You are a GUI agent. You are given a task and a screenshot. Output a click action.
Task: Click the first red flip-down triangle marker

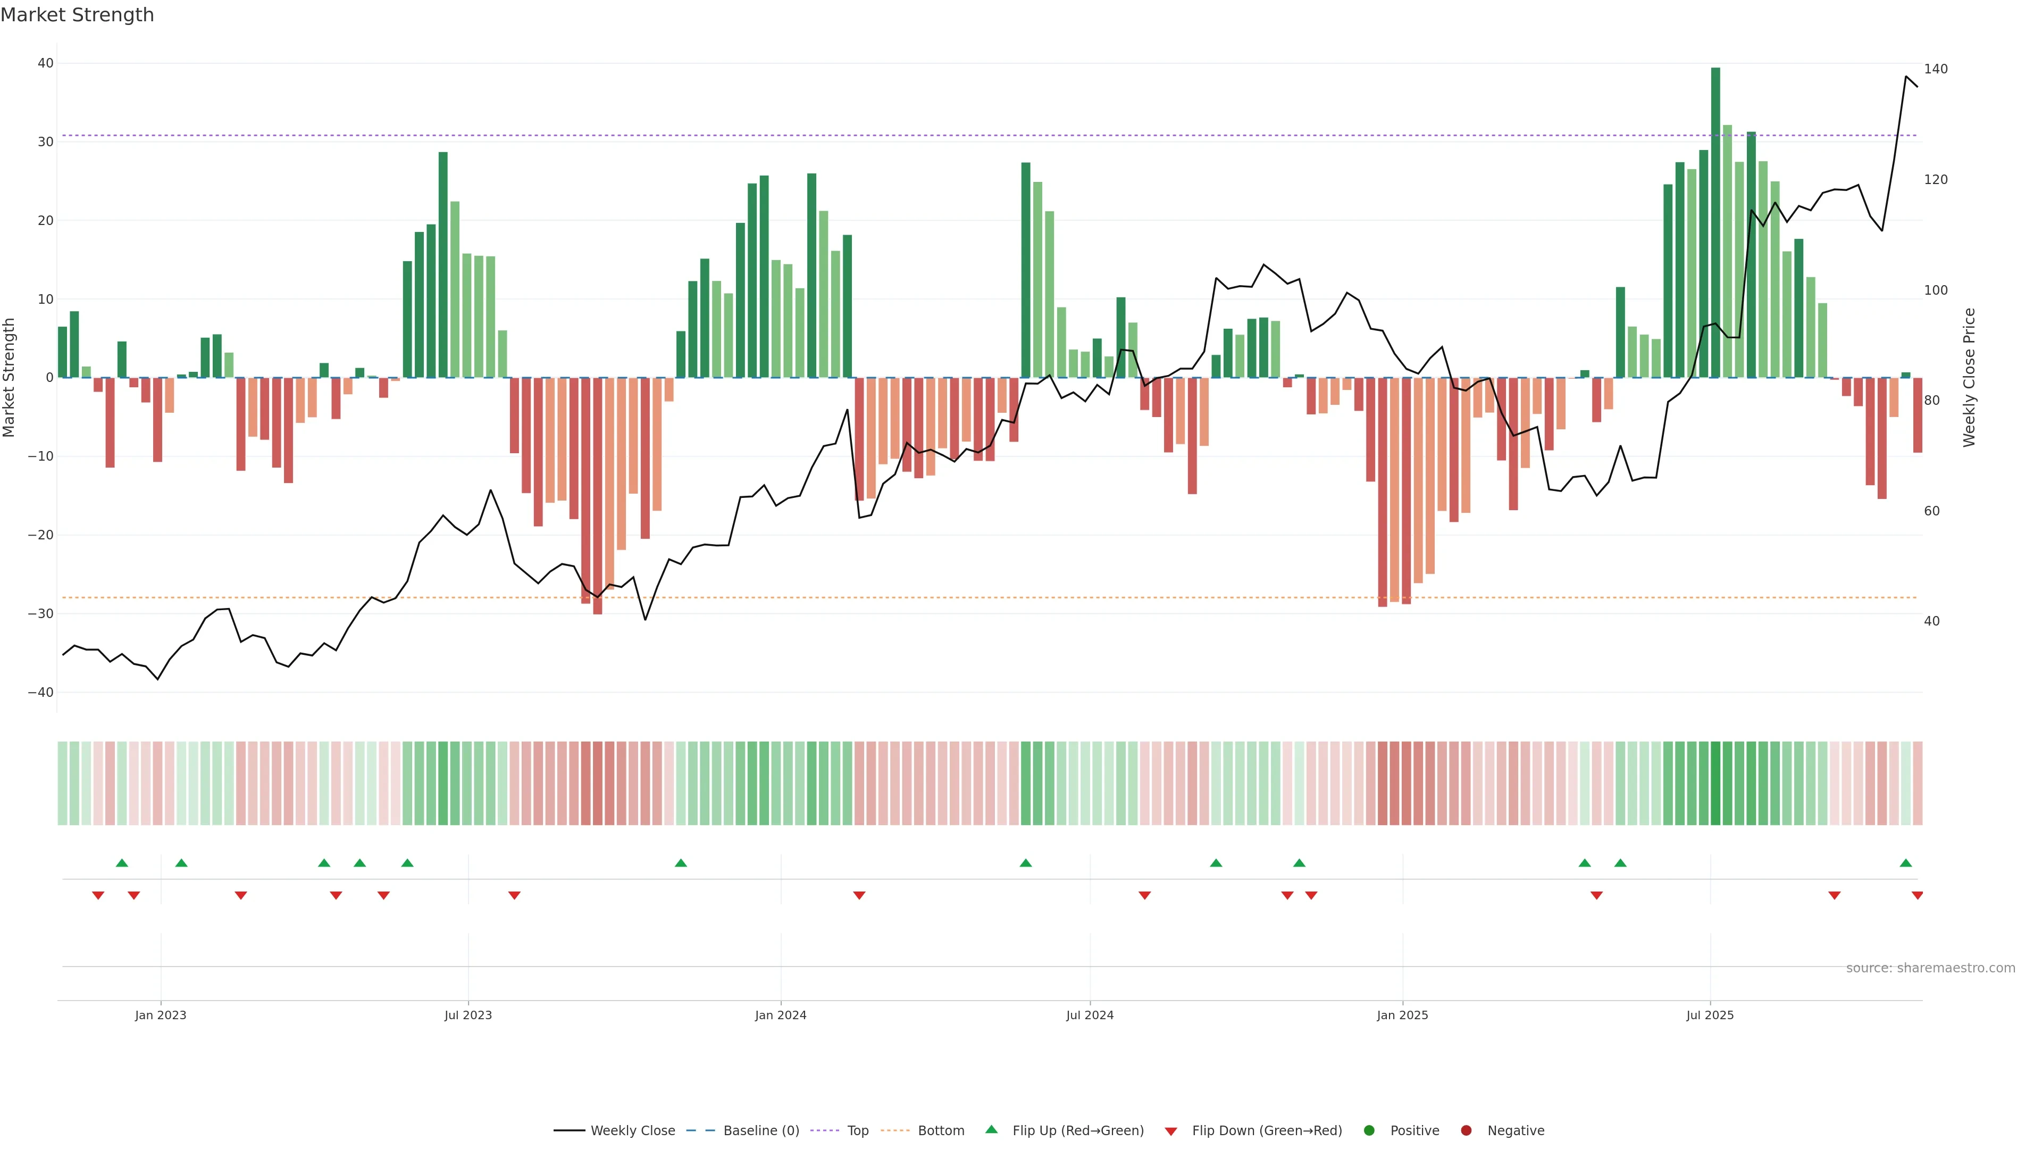point(98,895)
